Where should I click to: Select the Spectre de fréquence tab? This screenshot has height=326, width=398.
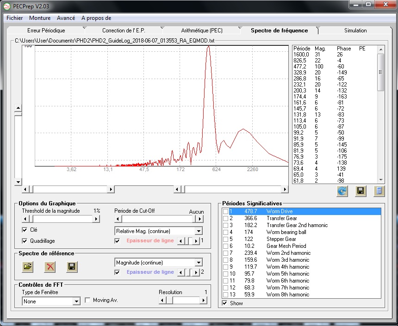(279, 31)
